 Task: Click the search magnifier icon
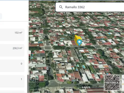(61, 7)
